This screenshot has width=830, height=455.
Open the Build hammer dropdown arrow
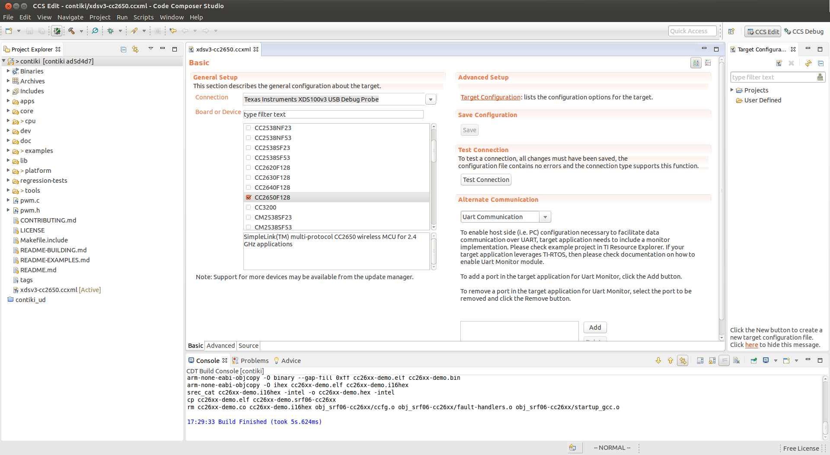click(x=81, y=31)
